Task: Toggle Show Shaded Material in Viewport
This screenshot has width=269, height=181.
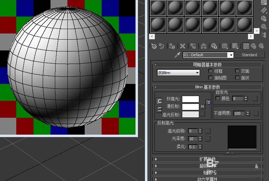Action: click(235, 46)
